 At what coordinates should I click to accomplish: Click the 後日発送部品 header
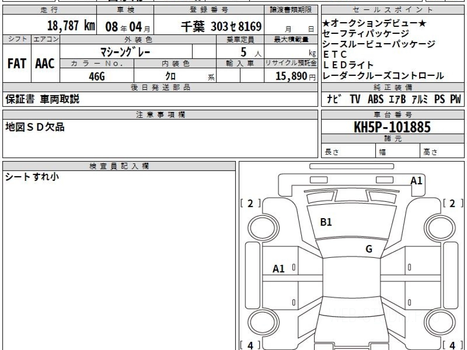160,87
